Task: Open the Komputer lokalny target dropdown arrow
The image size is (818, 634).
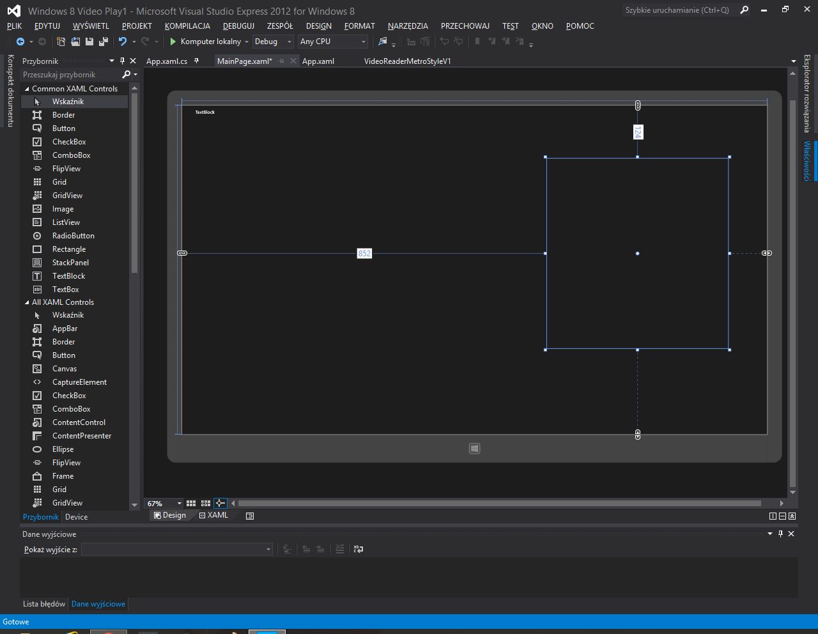Action: pyautogui.click(x=246, y=42)
